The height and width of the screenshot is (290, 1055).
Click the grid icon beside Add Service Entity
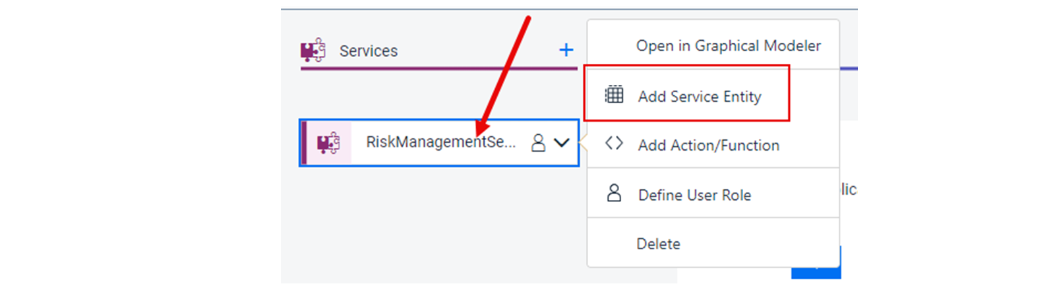(x=614, y=95)
